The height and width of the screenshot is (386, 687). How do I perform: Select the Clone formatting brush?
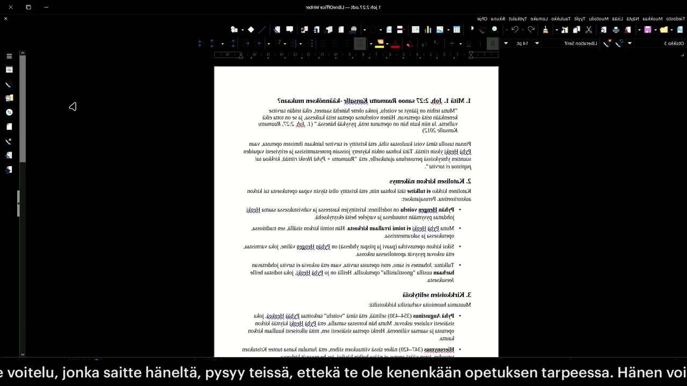coord(546,29)
